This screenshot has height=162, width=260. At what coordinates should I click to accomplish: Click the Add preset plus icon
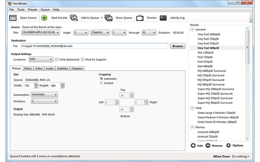193,145
